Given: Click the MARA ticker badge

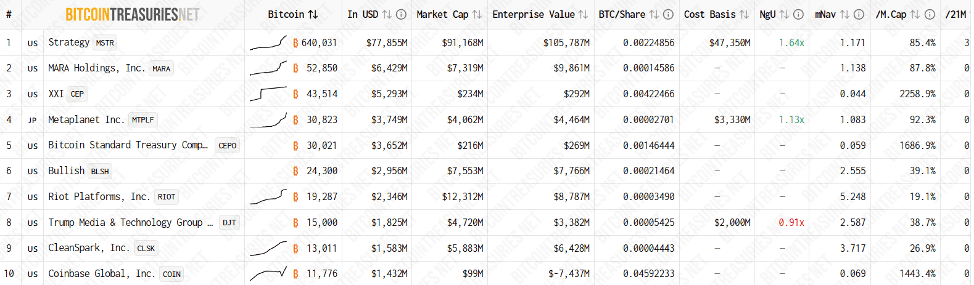Looking at the screenshot, I should click(161, 68).
